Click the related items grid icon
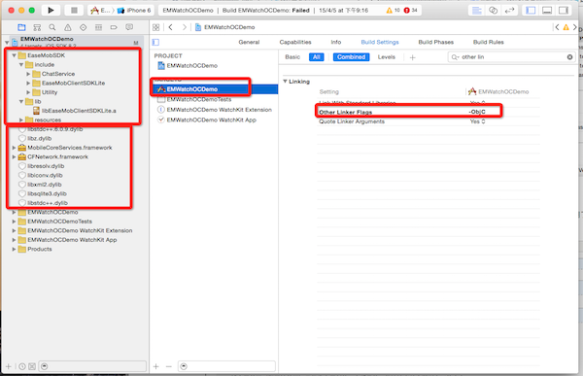This screenshot has width=583, height=376. (156, 27)
